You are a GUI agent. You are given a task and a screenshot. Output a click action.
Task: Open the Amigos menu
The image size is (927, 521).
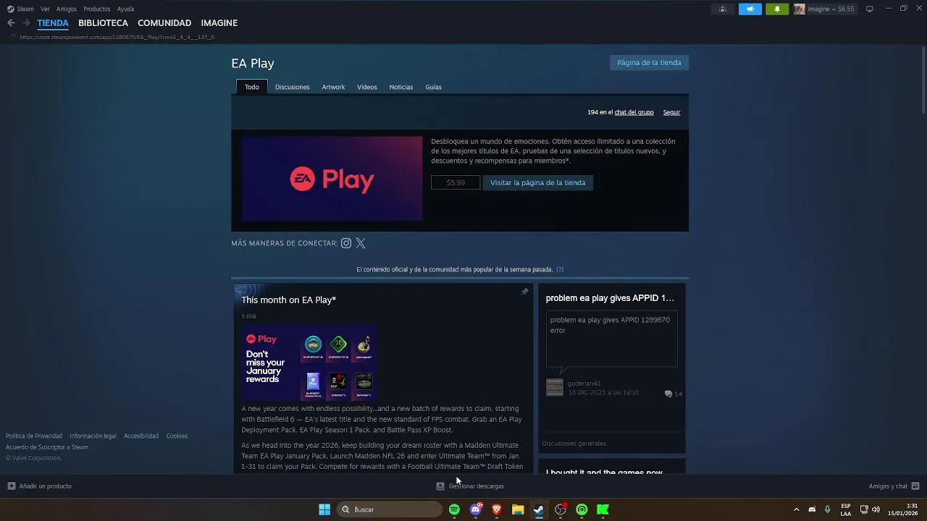[67, 9]
